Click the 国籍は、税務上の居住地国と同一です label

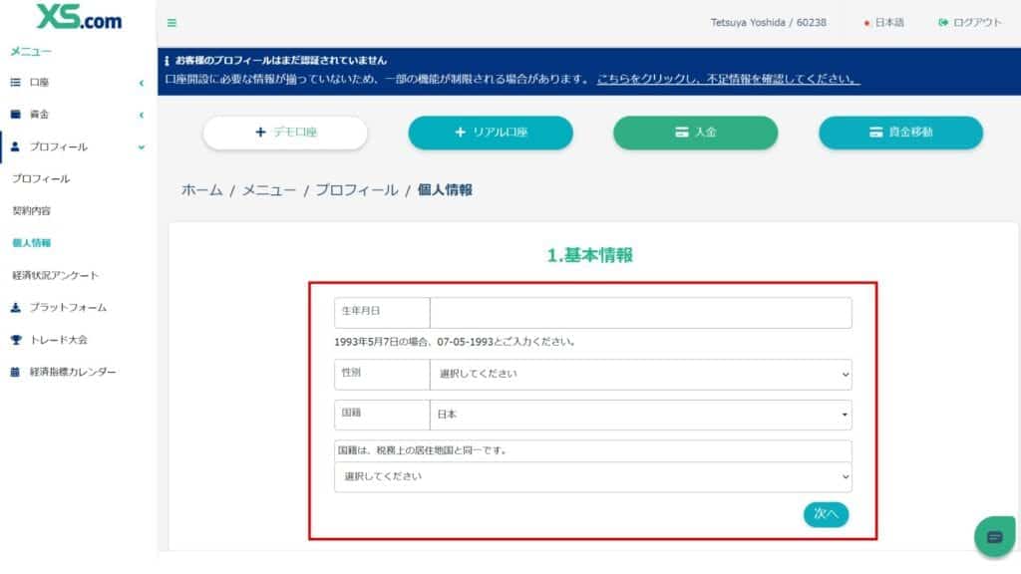423,450
